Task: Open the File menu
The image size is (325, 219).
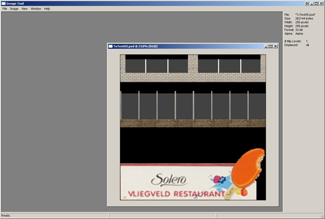Action: (x=5, y=9)
